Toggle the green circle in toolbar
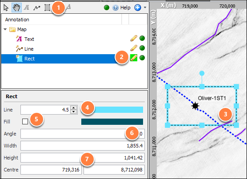The height and width of the screenshot is (179, 247). point(107,8)
